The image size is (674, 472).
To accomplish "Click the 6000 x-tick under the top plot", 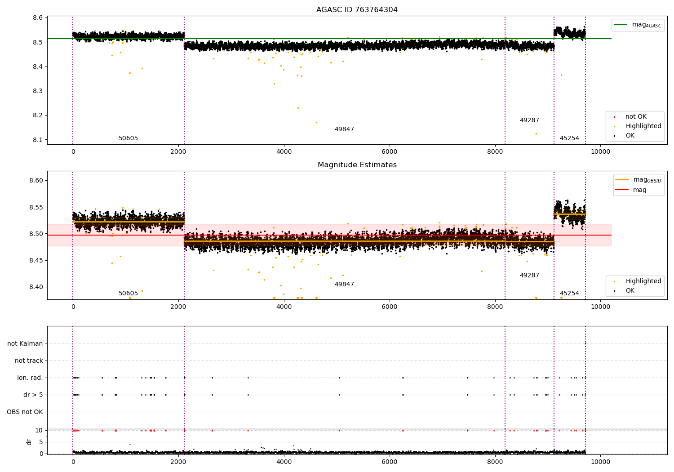I will [390, 152].
